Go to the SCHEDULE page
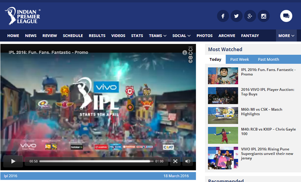 [73, 36]
